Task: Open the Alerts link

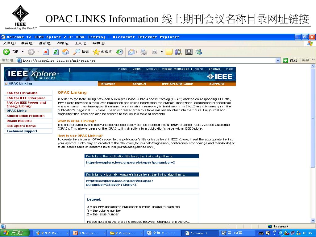Action: [199, 69]
